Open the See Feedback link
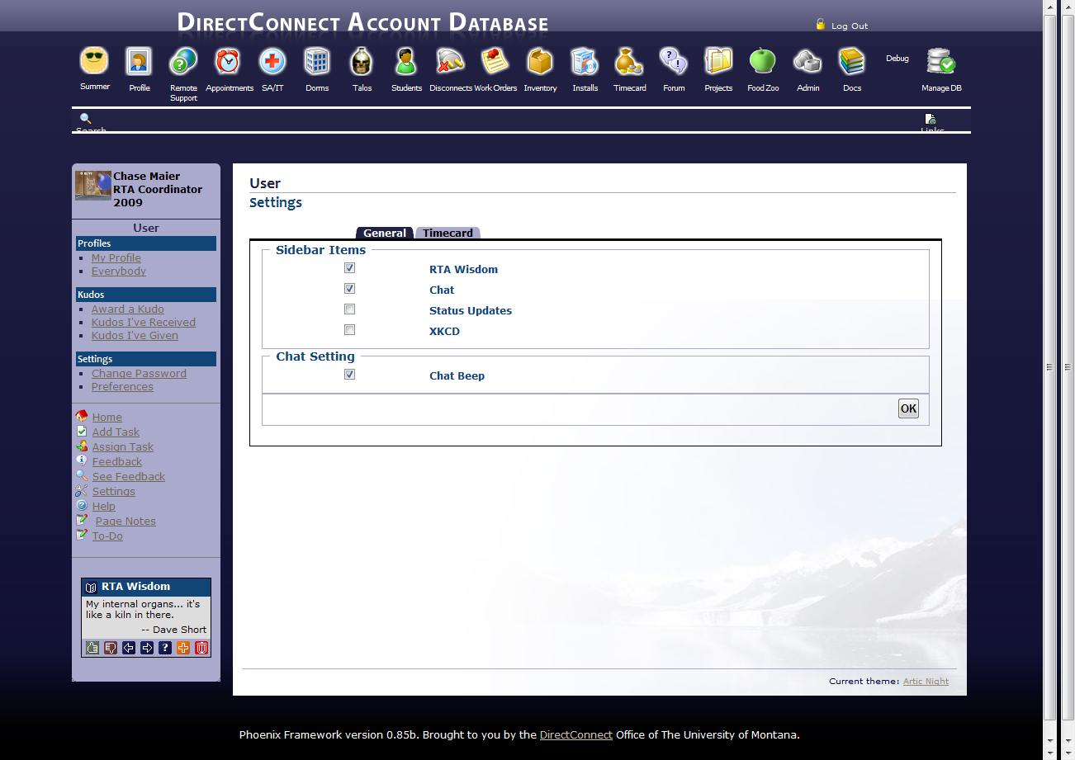This screenshot has width=1075, height=760. coord(129,477)
